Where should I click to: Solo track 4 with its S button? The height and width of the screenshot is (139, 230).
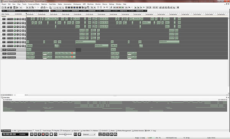tap(23, 31)
